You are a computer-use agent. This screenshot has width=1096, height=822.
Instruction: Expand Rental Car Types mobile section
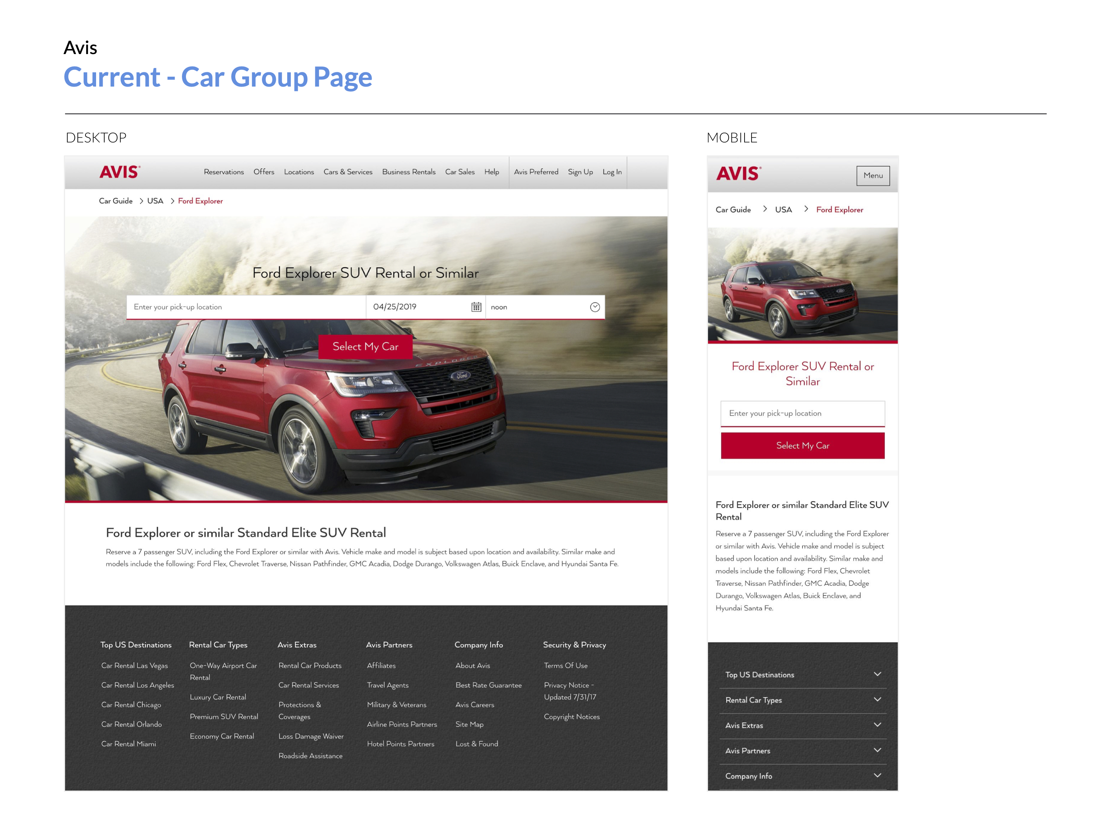(x=877, y=700)
